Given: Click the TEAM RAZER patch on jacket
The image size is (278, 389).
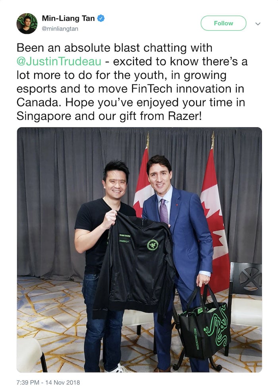Looking at the screenshot, I should click(125, 235).
